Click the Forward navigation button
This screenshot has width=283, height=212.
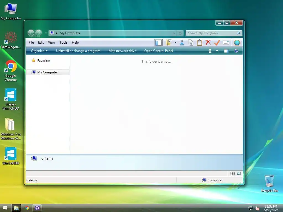pyautogui.click(x=38, y=33)
